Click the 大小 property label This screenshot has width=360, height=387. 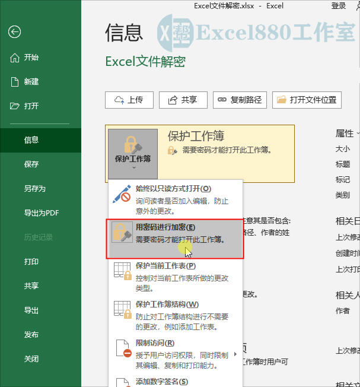[343, 149]
